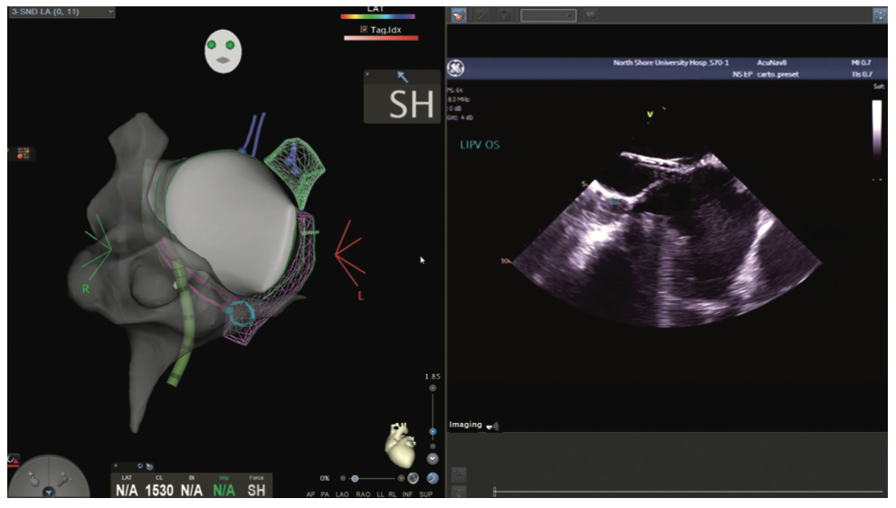
Task: Decrease zoom with the minus button
Action: (x=433, y=447)
